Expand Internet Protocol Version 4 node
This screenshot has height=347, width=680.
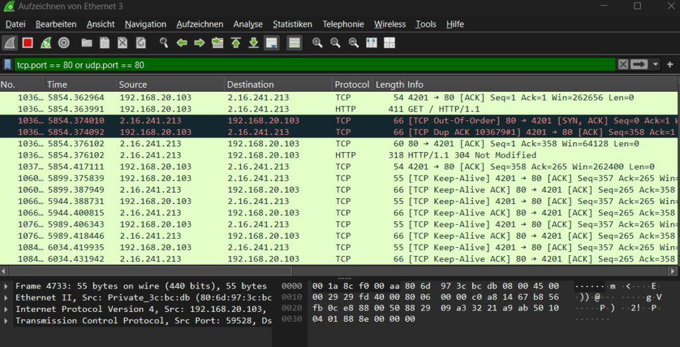click(5, 309)
